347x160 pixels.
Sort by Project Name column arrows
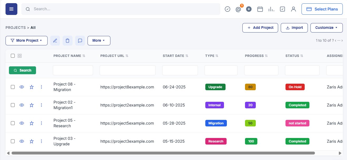click(x=84, y=56)
